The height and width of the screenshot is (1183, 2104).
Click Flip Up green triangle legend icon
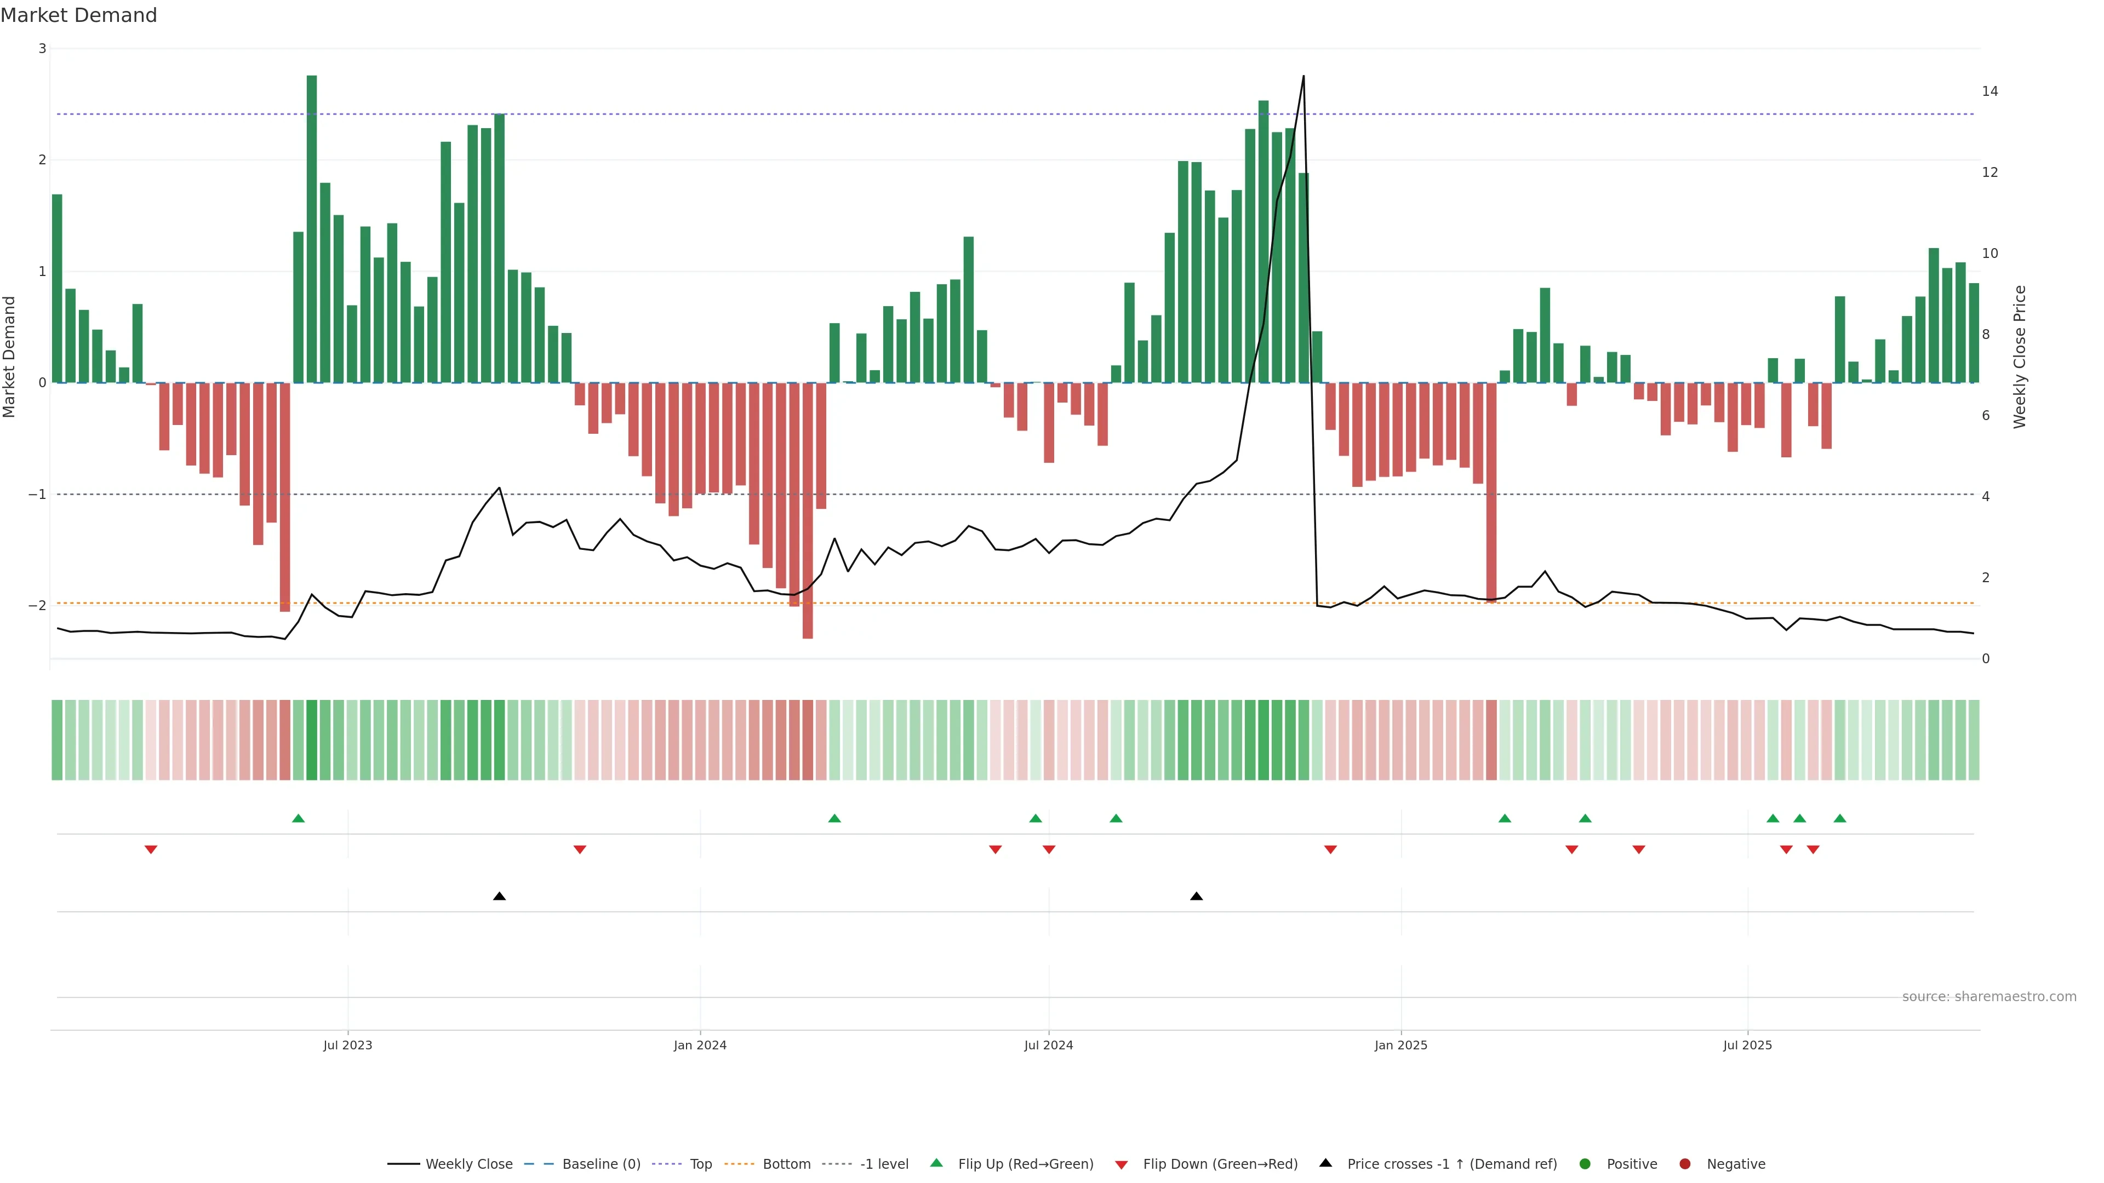click(x=937, y=1163)
